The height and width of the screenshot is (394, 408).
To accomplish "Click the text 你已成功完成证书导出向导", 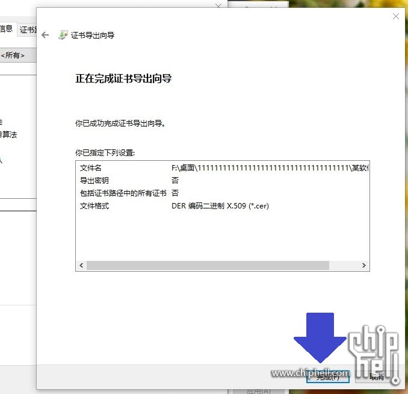I will tap(120, 124).
